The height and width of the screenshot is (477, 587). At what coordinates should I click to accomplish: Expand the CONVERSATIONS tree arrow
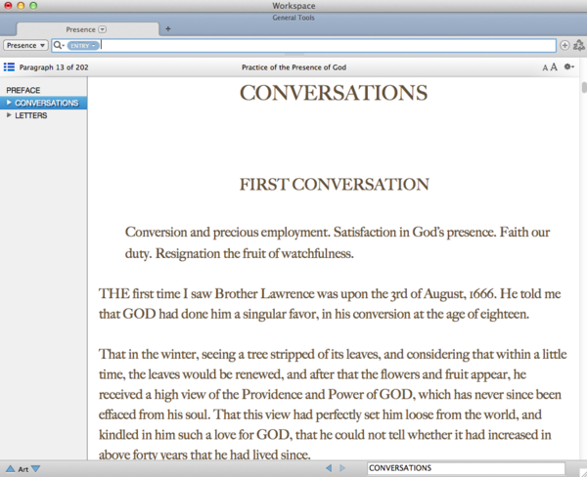pos(9,103)
